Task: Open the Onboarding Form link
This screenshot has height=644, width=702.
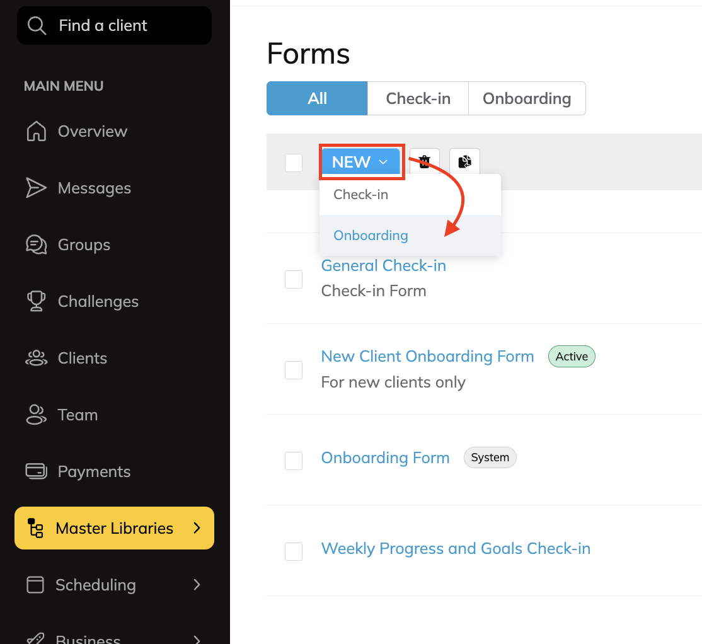Action: [386, 458]
